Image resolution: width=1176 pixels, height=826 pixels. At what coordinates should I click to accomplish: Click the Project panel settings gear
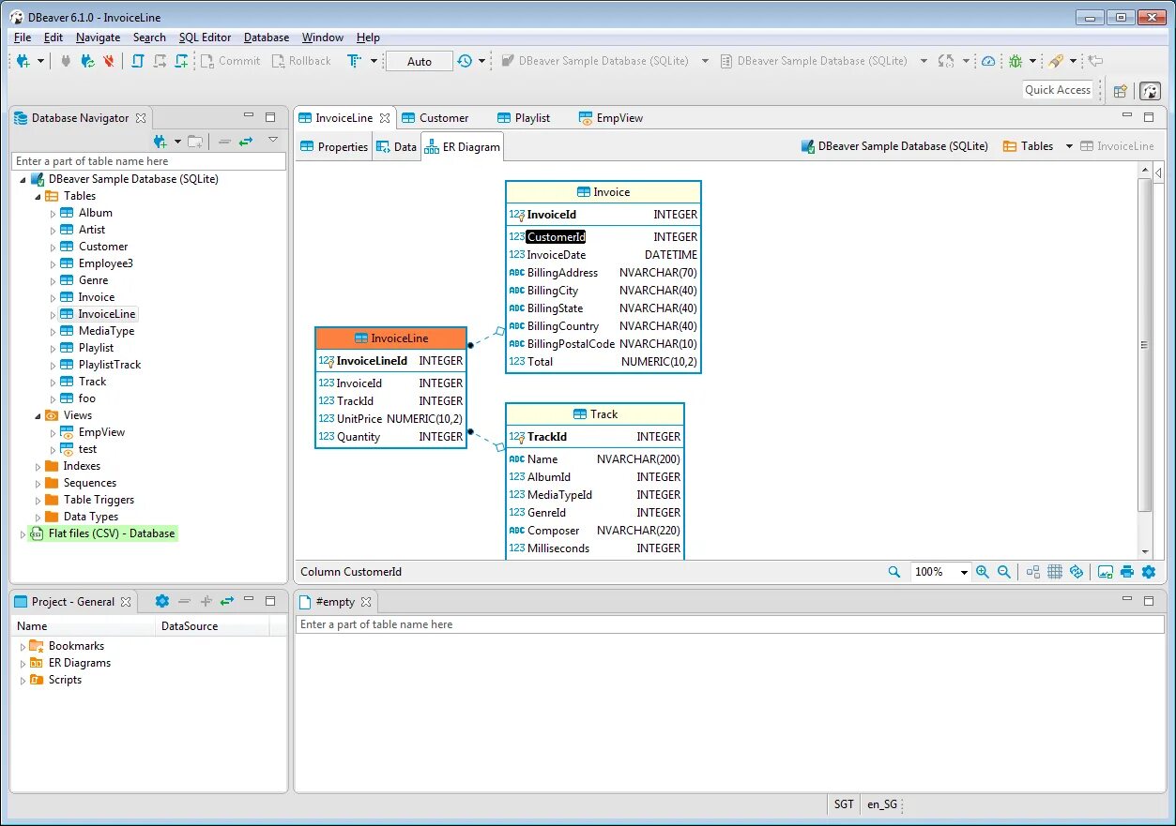(161, 601)
